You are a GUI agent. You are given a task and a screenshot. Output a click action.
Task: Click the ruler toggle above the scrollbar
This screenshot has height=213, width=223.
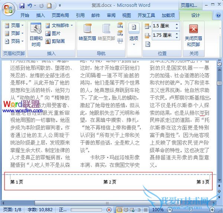[219, 63]
